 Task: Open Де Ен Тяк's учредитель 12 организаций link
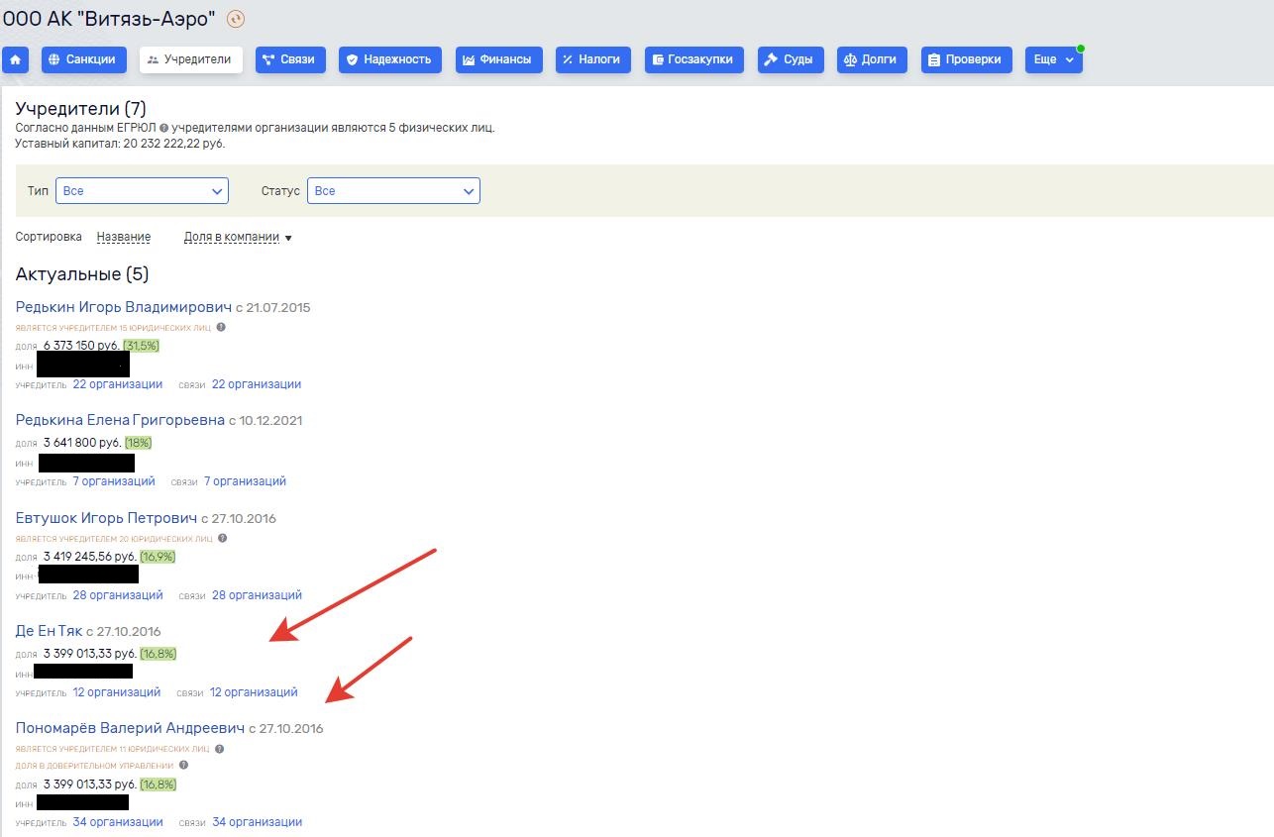click(x=116, y=692)
